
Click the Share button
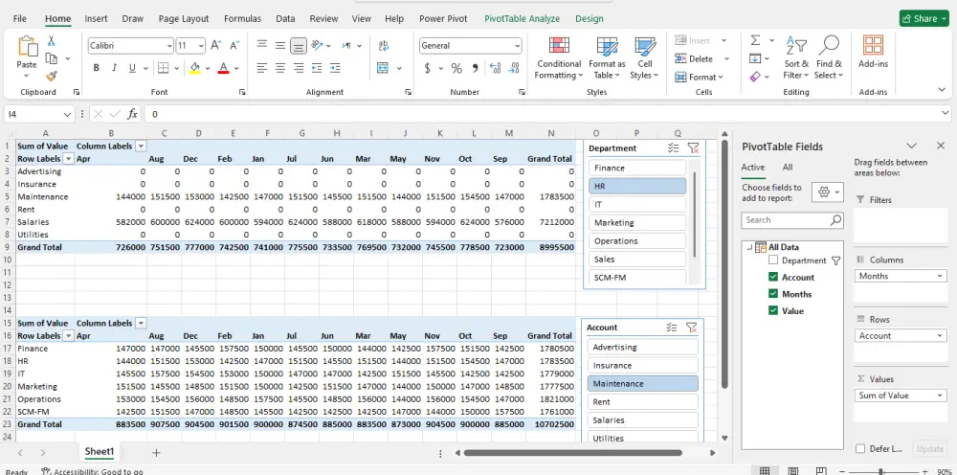coord(924,18)
